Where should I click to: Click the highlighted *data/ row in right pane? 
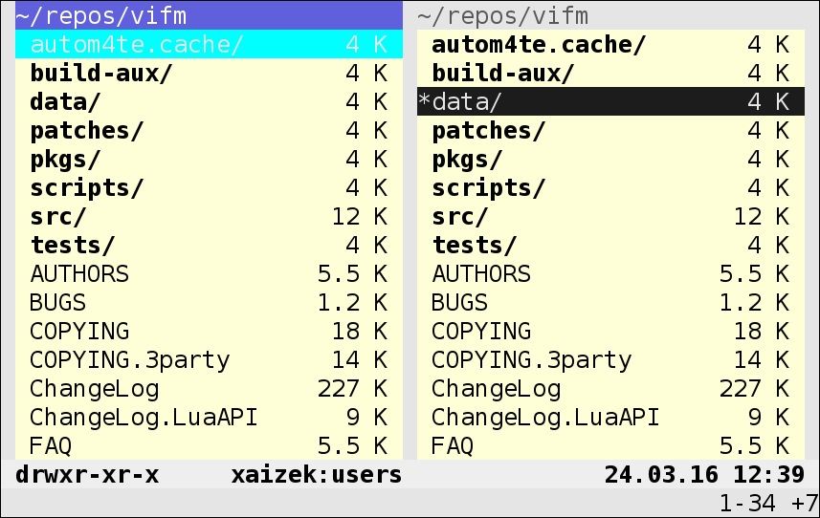coord(610,101)
